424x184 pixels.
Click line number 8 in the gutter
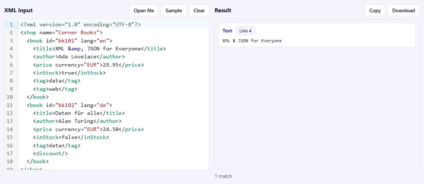pyautogui.click(x=11, y=81)
